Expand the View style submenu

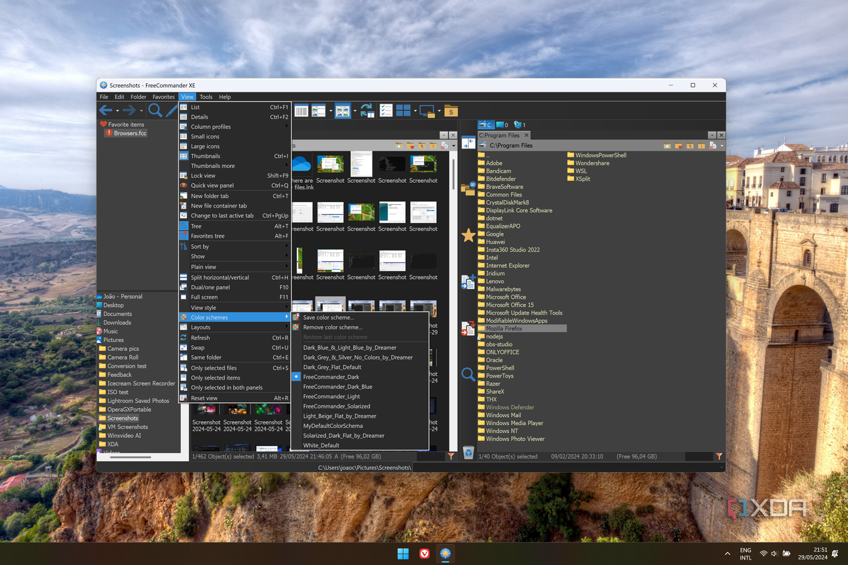tap(234, 308)
